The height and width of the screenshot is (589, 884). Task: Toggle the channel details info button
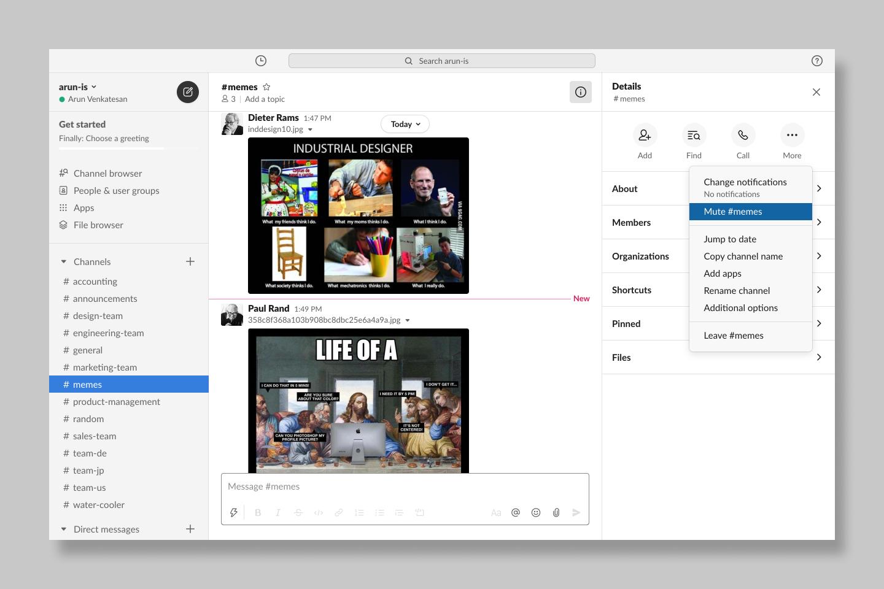pyautogui.click(x=580, y=92)
